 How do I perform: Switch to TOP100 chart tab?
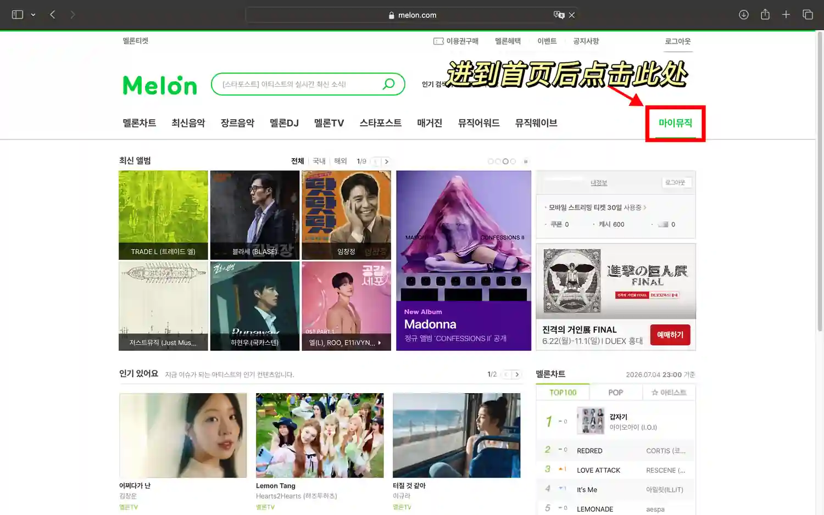[563, 392]
